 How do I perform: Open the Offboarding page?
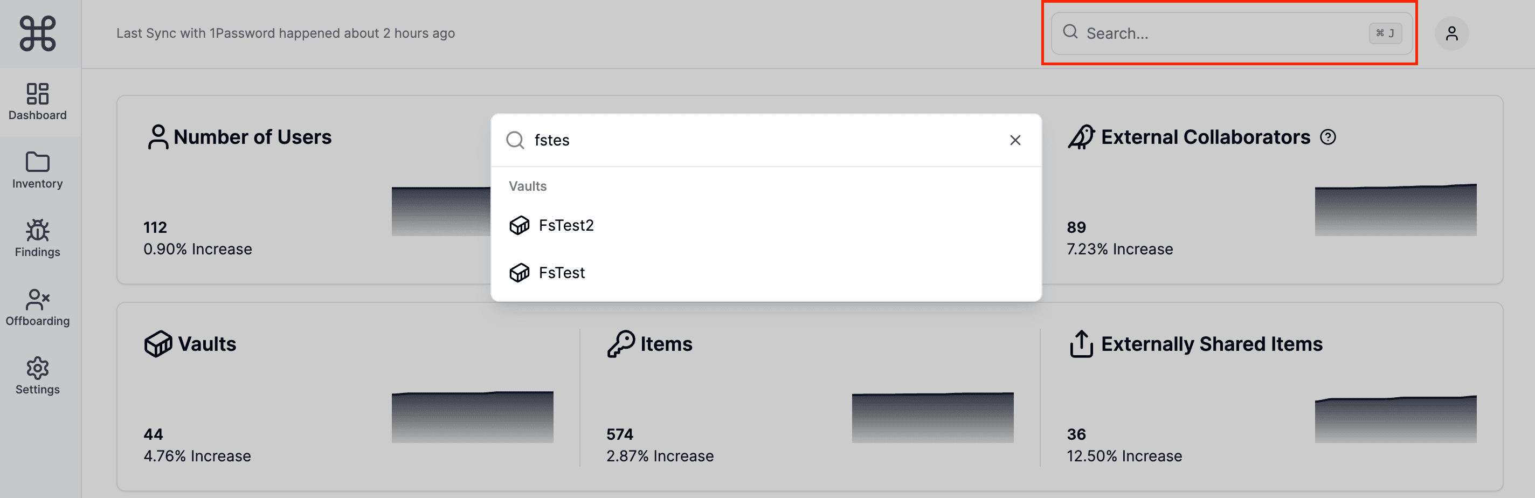click(x=38, y=307)
